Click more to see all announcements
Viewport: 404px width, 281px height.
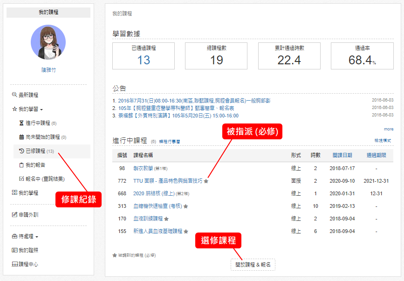[x=388, y=129]
